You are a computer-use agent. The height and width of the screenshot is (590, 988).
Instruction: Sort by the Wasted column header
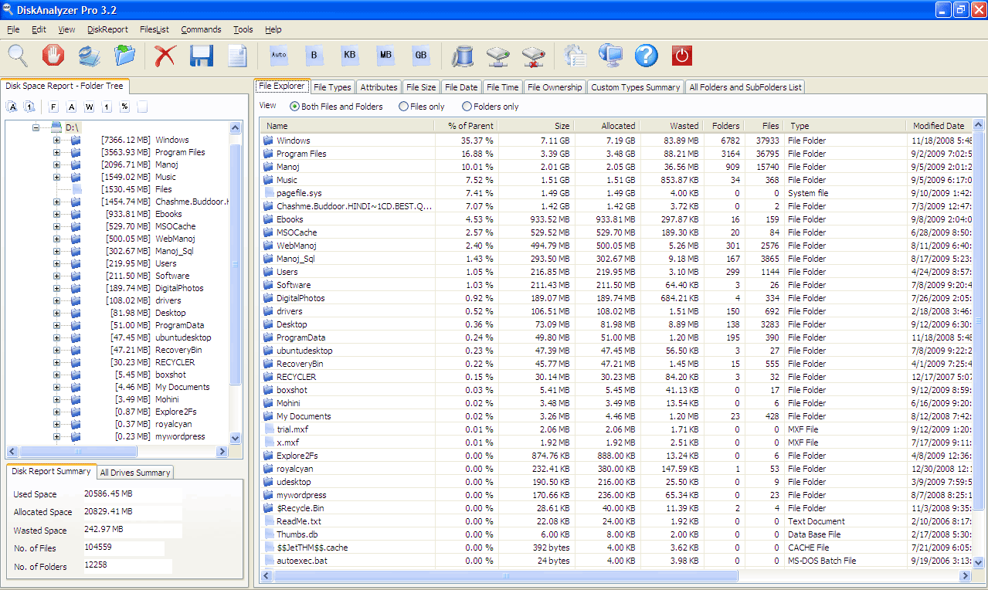[671, 125]
